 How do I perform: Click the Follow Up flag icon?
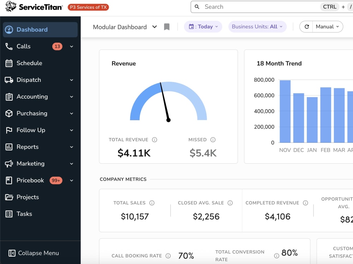click(9, 130)
